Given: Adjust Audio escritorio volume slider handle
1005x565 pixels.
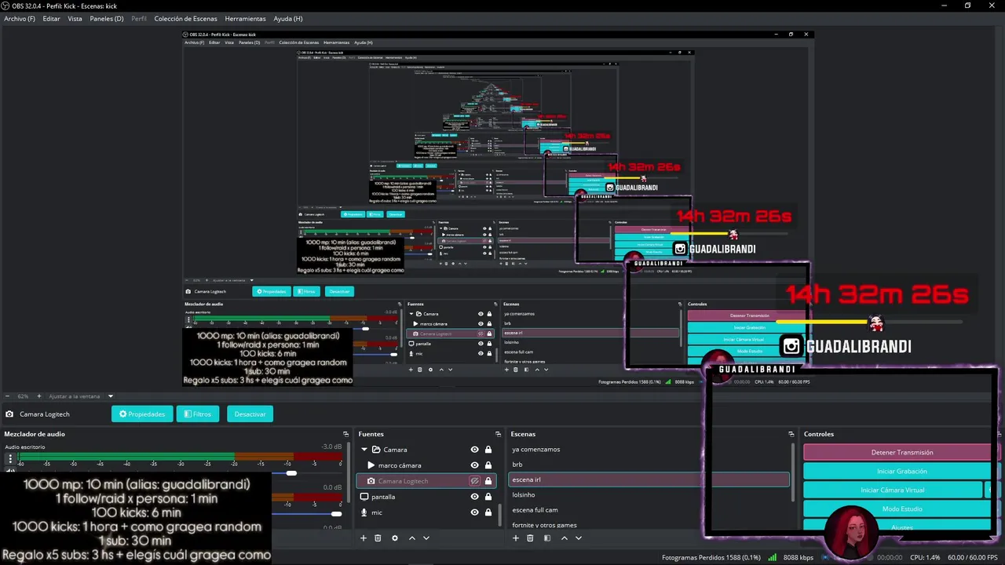Looking at the screenshot, I should pos(291,473).
